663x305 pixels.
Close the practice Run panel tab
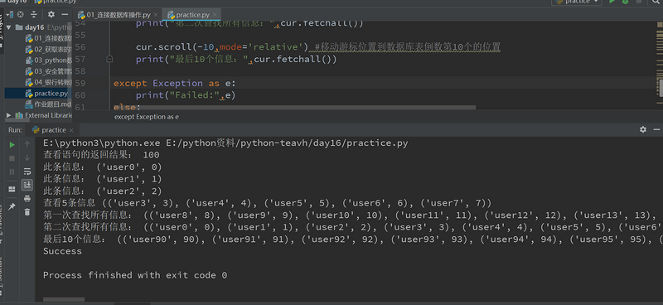71,130
